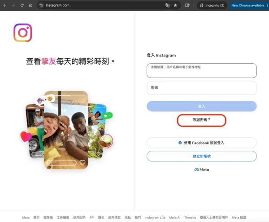269x222 pixels.
Task: Click the New Chrome available button
Action: pos(249,5)
